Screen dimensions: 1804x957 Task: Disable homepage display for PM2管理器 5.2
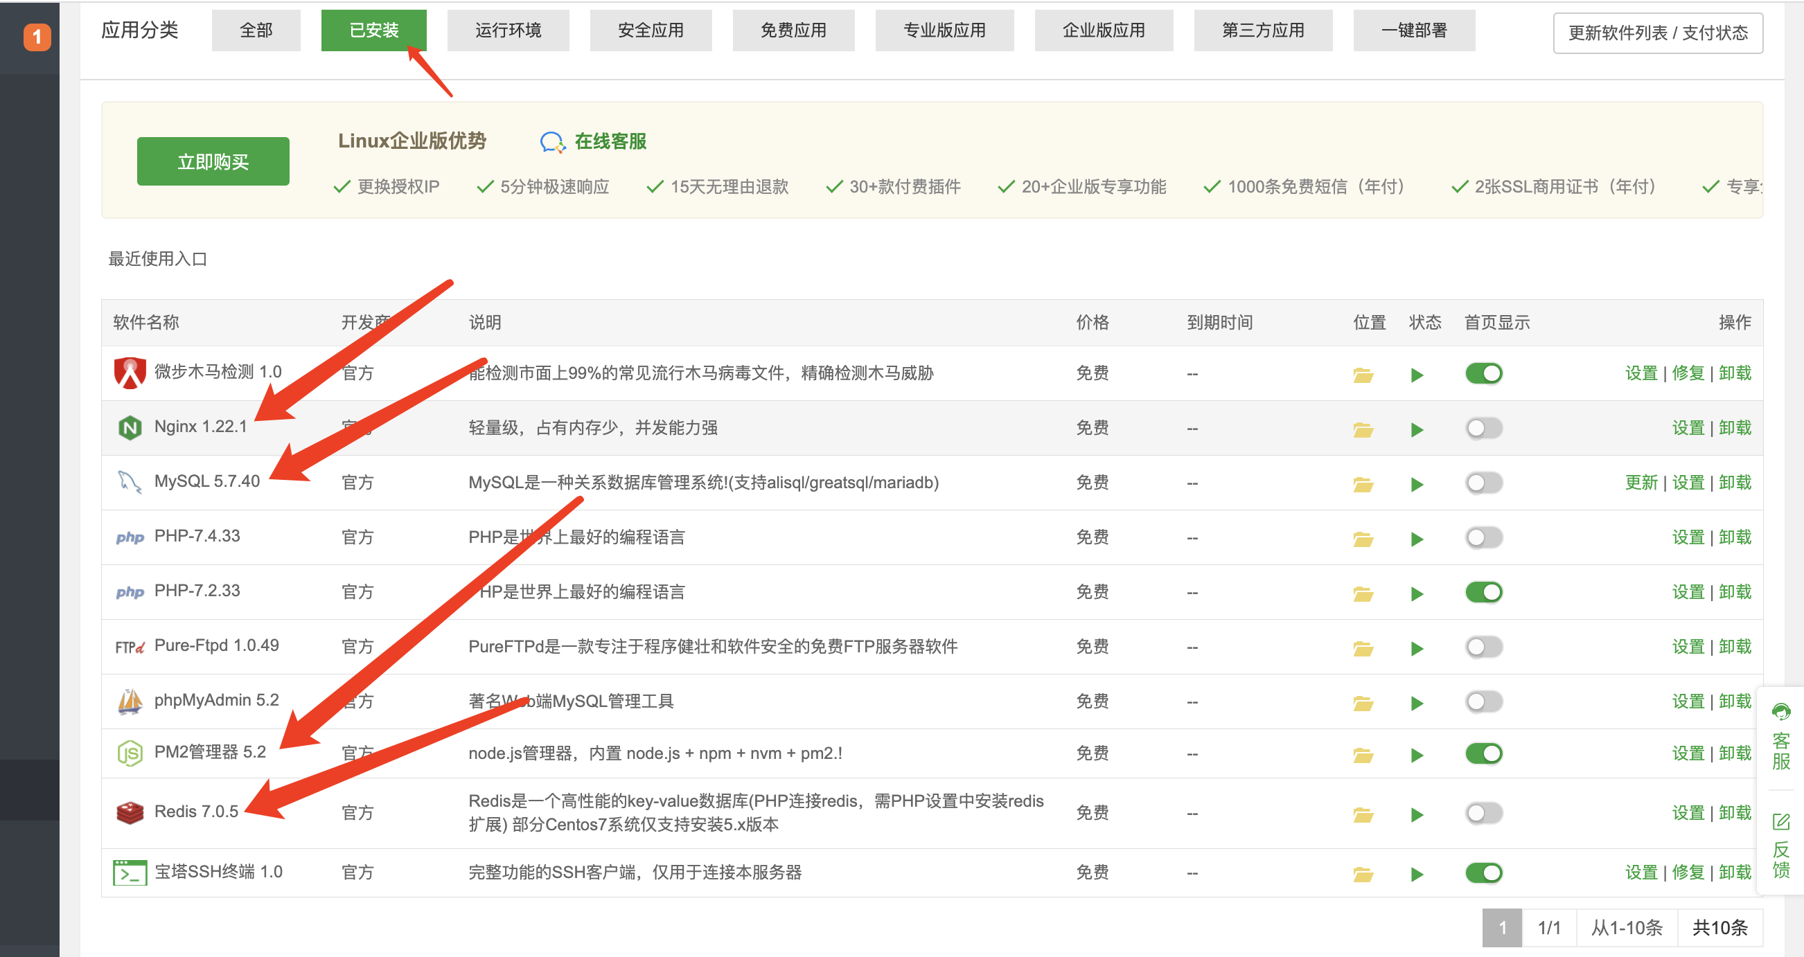pos(1483,753)
